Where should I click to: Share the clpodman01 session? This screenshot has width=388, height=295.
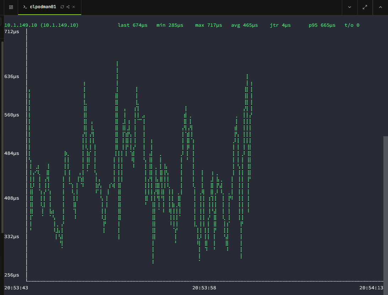click(x=68, y=7)
